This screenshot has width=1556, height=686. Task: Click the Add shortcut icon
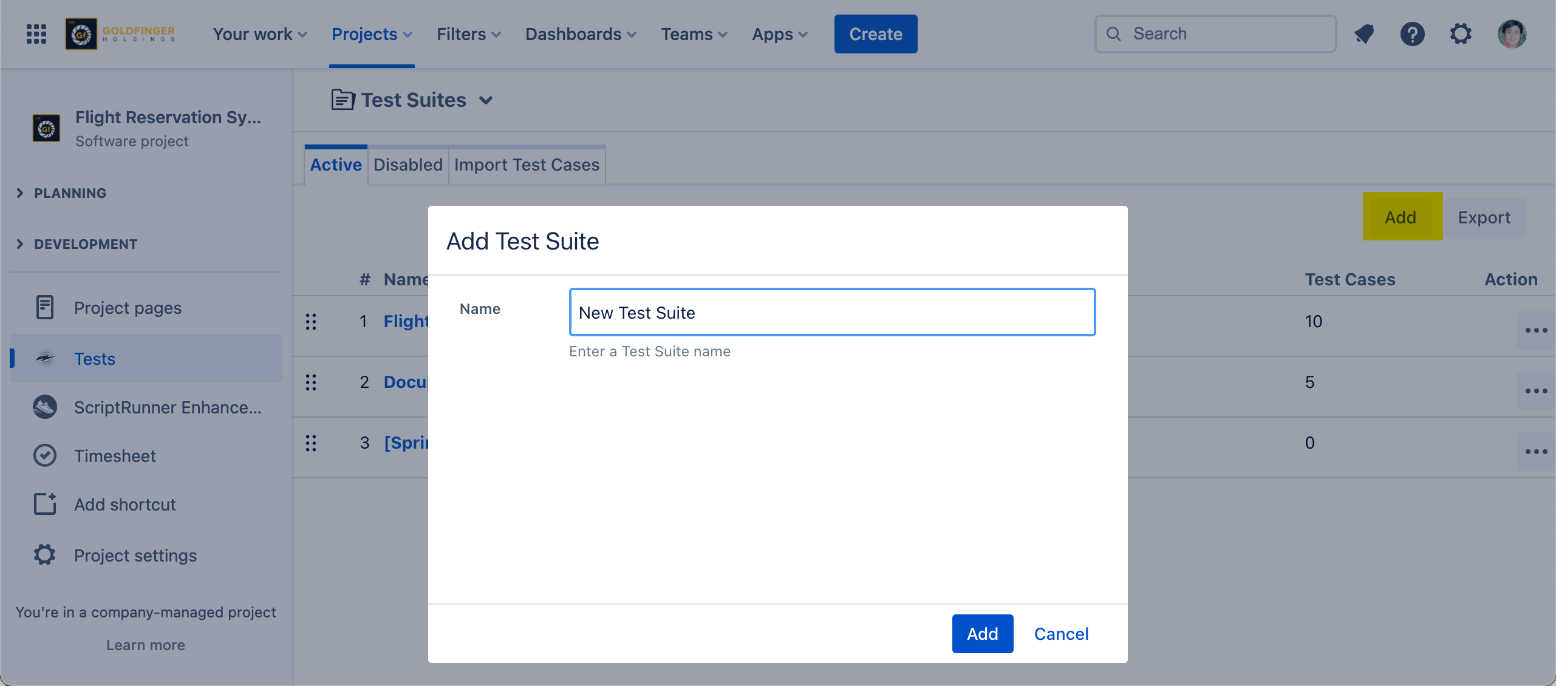click(45, 504)
